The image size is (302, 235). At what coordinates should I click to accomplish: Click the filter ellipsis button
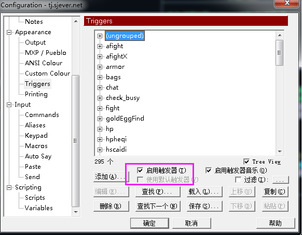pos(280,180)
